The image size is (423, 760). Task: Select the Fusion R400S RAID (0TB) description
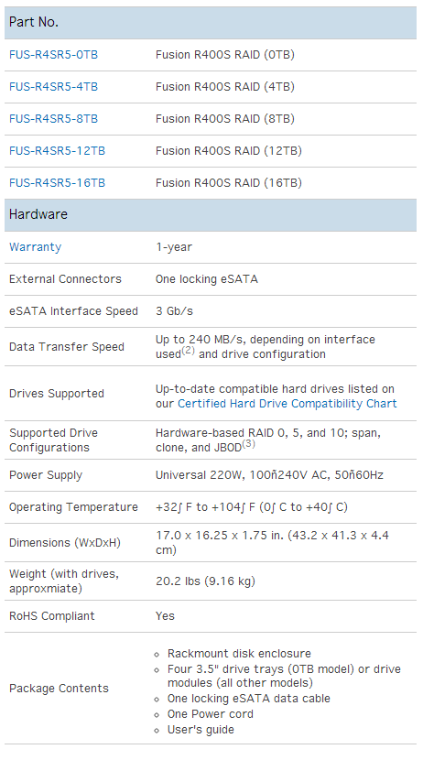[x=225, y=55]
